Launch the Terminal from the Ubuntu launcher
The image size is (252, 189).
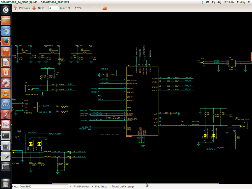coord(6,136)
